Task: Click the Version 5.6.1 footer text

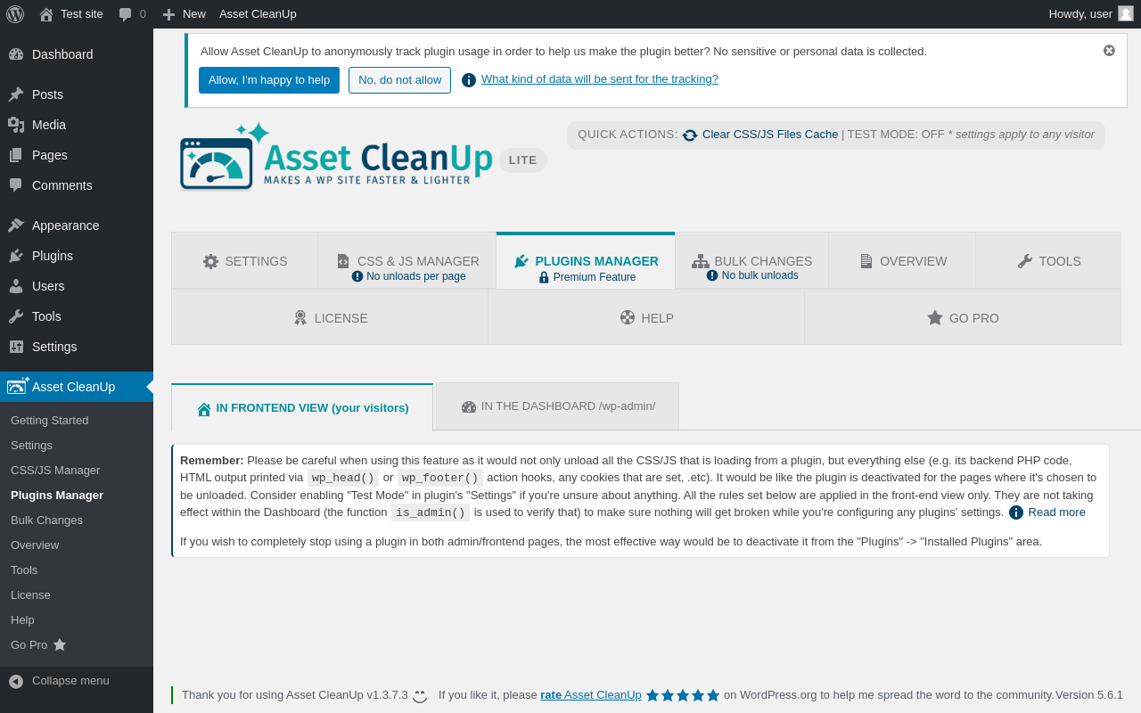Action: coord(1088,695)
